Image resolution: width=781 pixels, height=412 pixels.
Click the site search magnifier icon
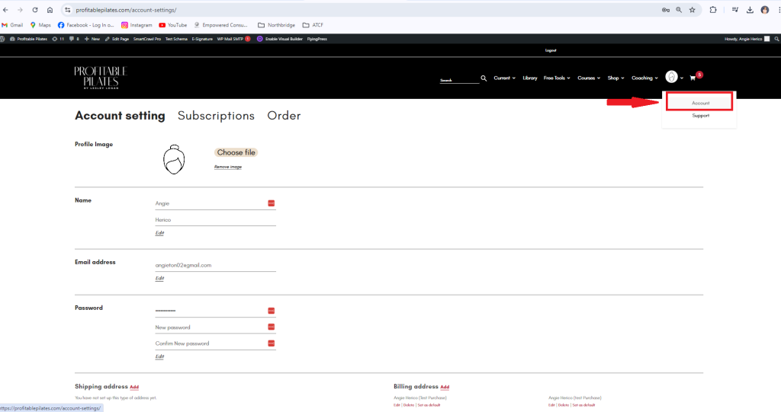484,78
